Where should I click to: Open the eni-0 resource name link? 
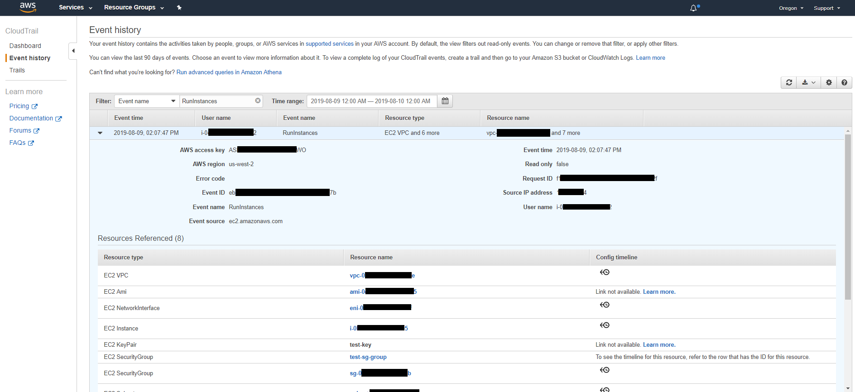pyautogui.click(x=380, y=308)
